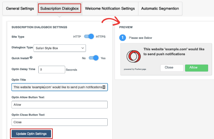
Task: Open Welcome Notification Settings tab
Action: (x=110, y=9)
